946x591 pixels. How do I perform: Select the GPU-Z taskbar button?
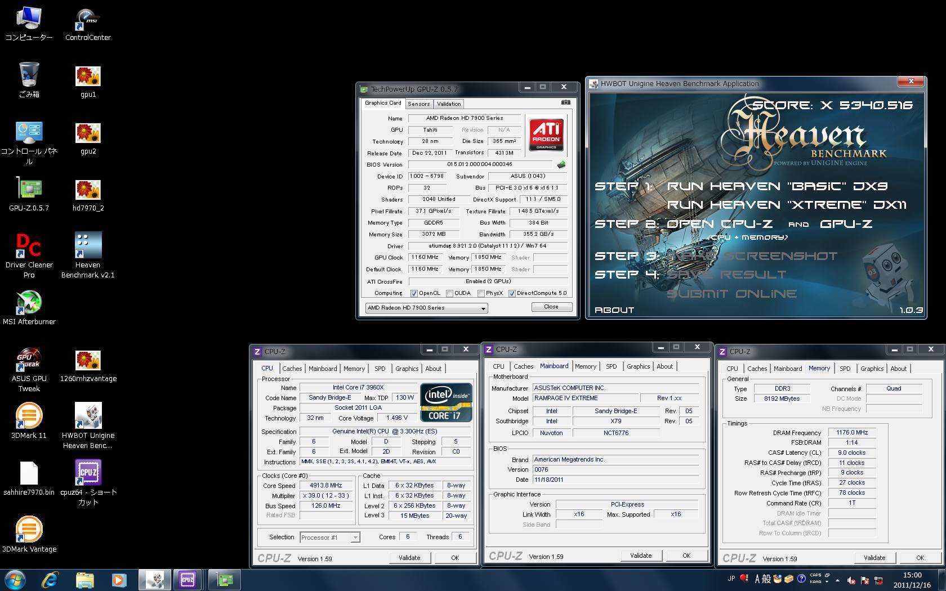(224, 579)
